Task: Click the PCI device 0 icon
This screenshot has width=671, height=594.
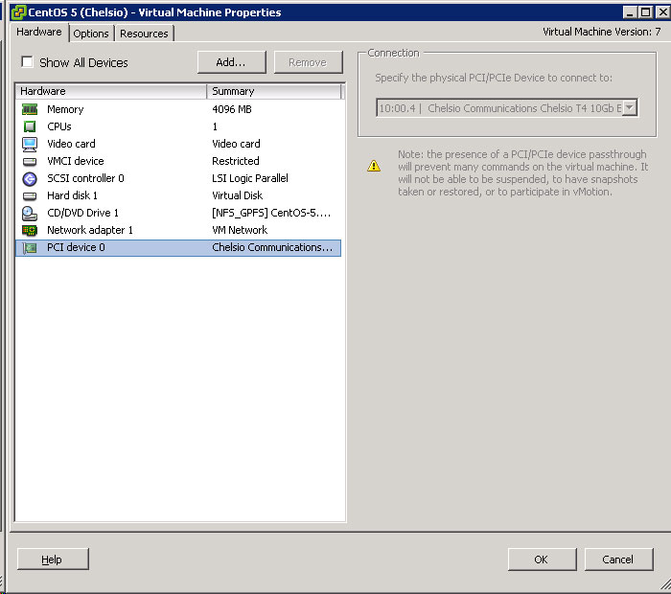Action: pyautogui.click(x=29, y=247)
